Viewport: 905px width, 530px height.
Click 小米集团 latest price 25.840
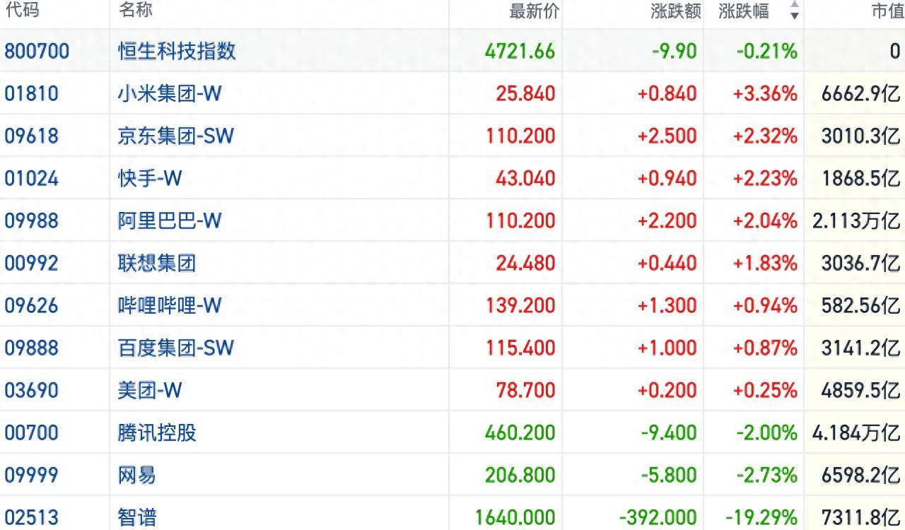point(525,93)
